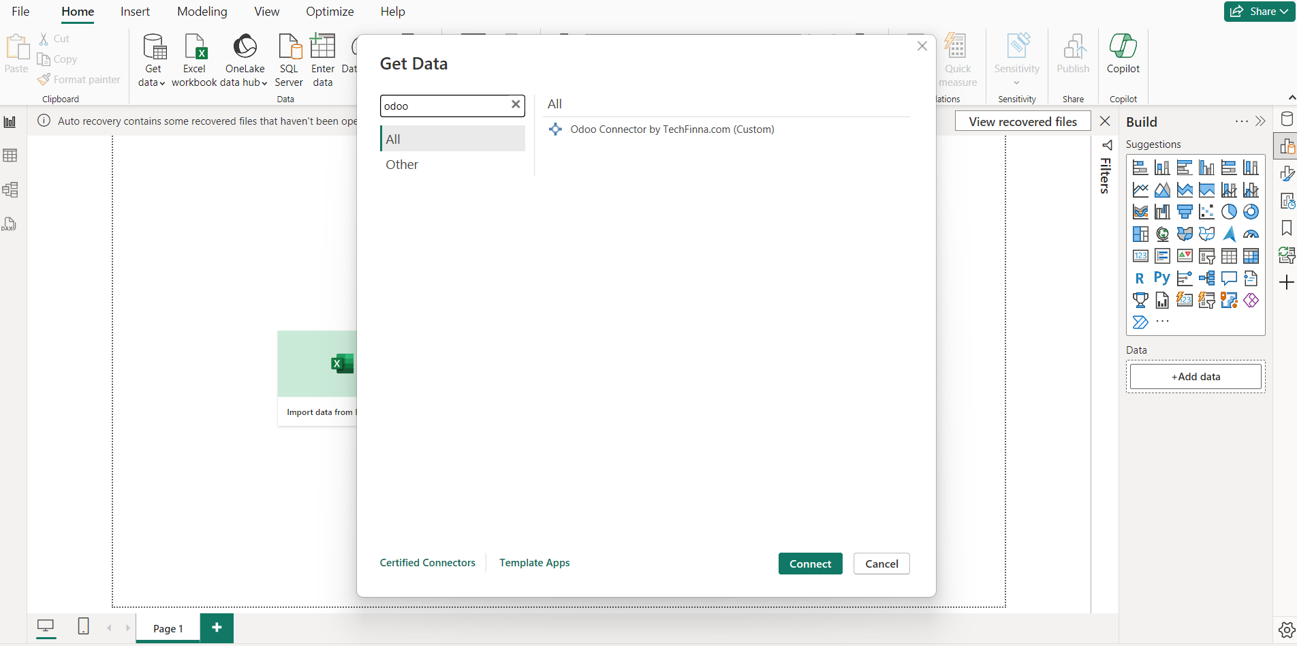Open the Copilot ribbon button

1123,55
